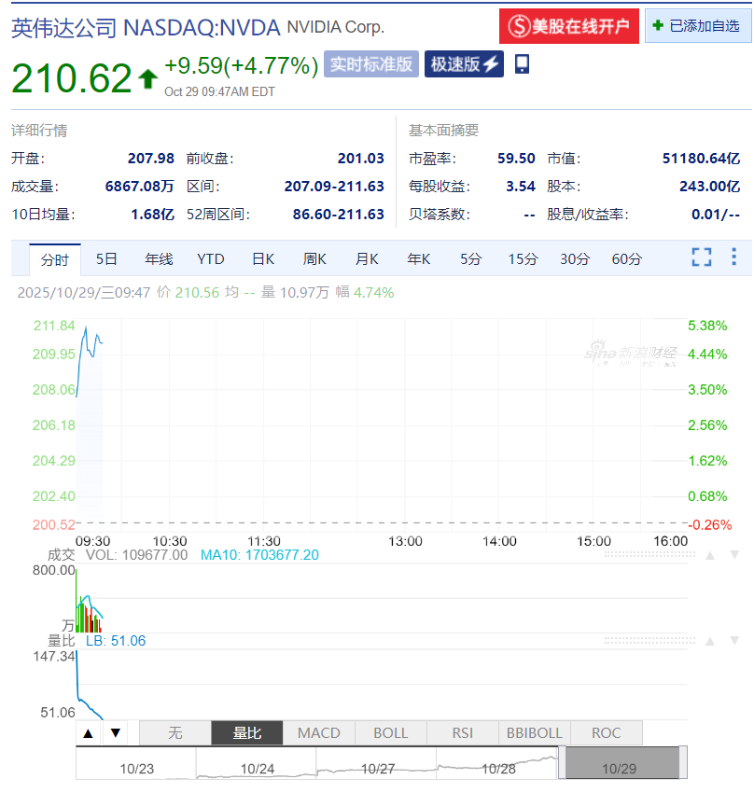This screenshot has height=793, width=754.
Task: Select the 30分 interval tab
Action: click(575, 259)
